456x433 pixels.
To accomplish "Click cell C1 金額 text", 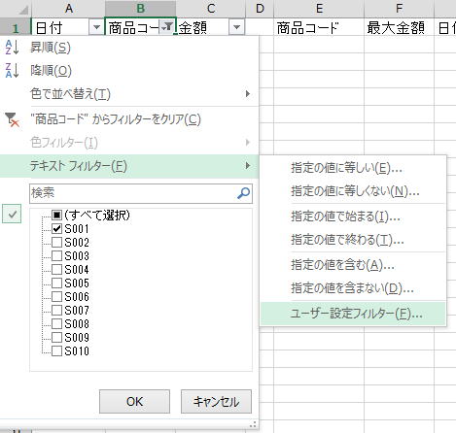I will [193, 28].
